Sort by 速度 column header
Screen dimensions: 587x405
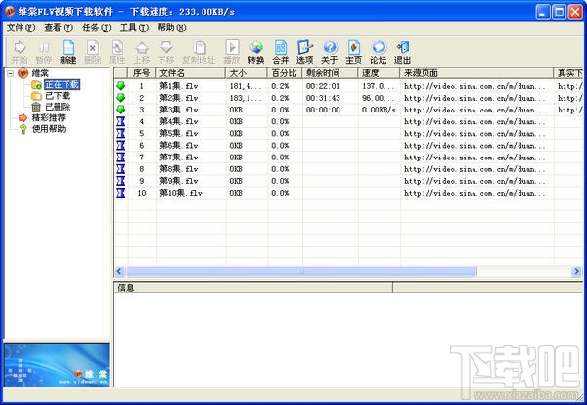pyautogui.click(x=379, y=73)
